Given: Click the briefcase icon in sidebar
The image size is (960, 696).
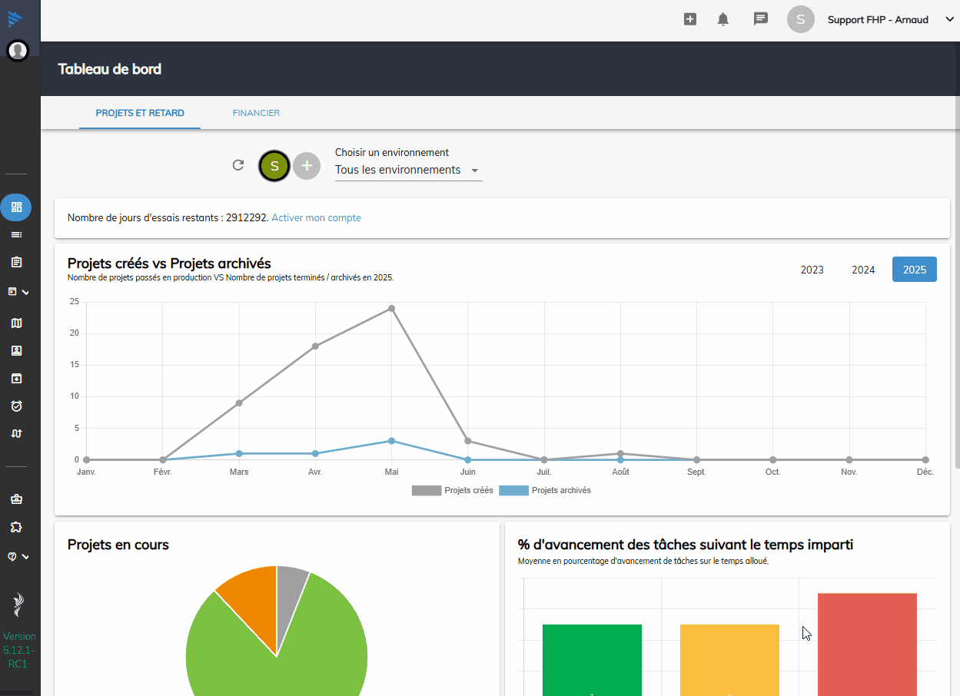Looking at the screenshot, I should click(x=16, y=499).
